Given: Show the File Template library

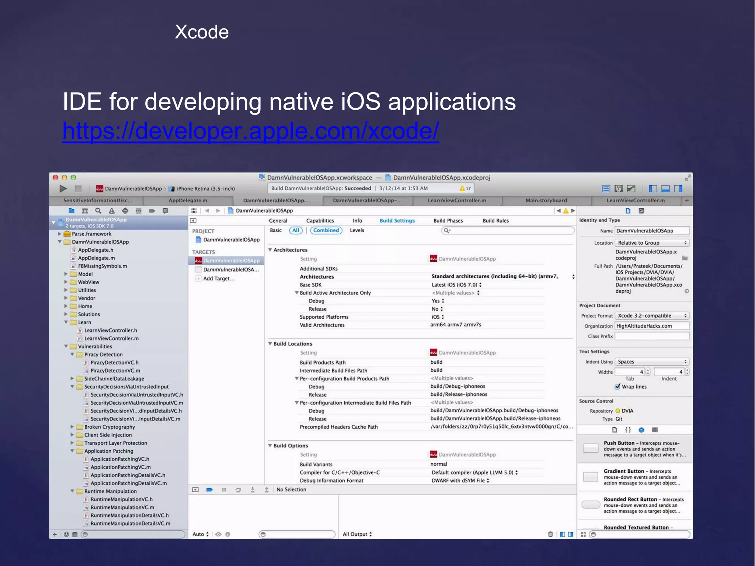Looking at the screenshot, I should [615, 430].
